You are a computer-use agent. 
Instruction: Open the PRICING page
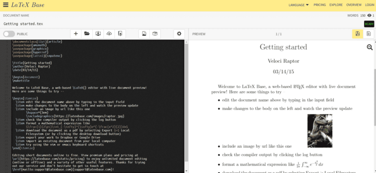point(320,5)
